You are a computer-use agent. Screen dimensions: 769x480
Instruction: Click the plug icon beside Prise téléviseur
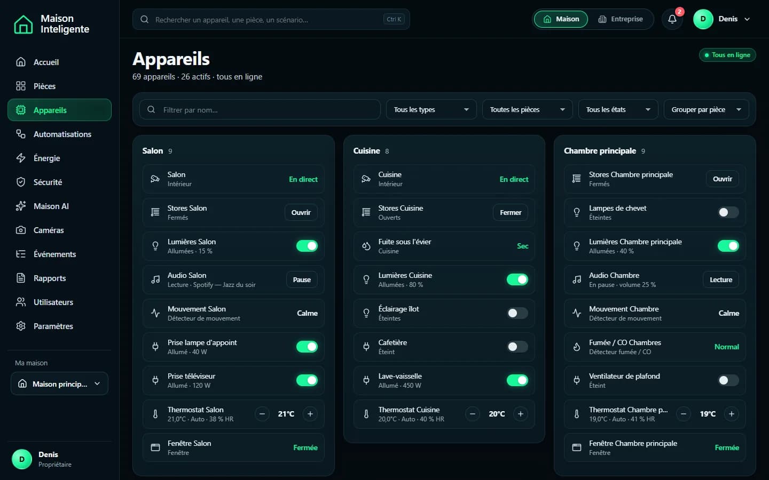point(155,380)
